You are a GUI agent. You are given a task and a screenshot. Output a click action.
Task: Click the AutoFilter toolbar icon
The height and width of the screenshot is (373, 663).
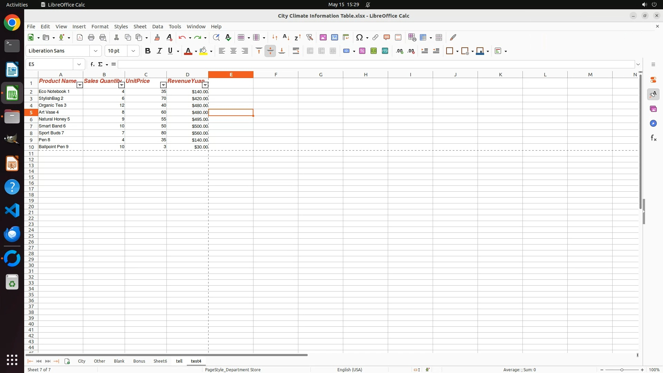click(309, 37)
